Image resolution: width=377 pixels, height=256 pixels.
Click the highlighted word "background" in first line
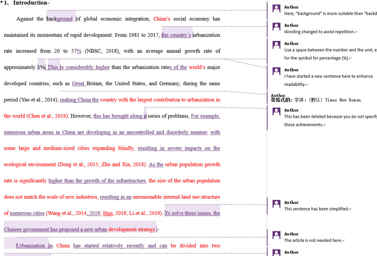pyautogui.click(x=60, y=19)
